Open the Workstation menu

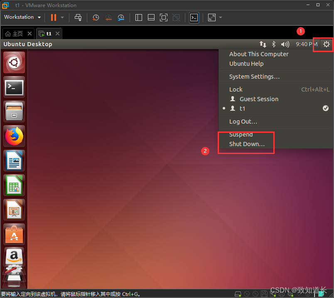[x=19, y=17]
